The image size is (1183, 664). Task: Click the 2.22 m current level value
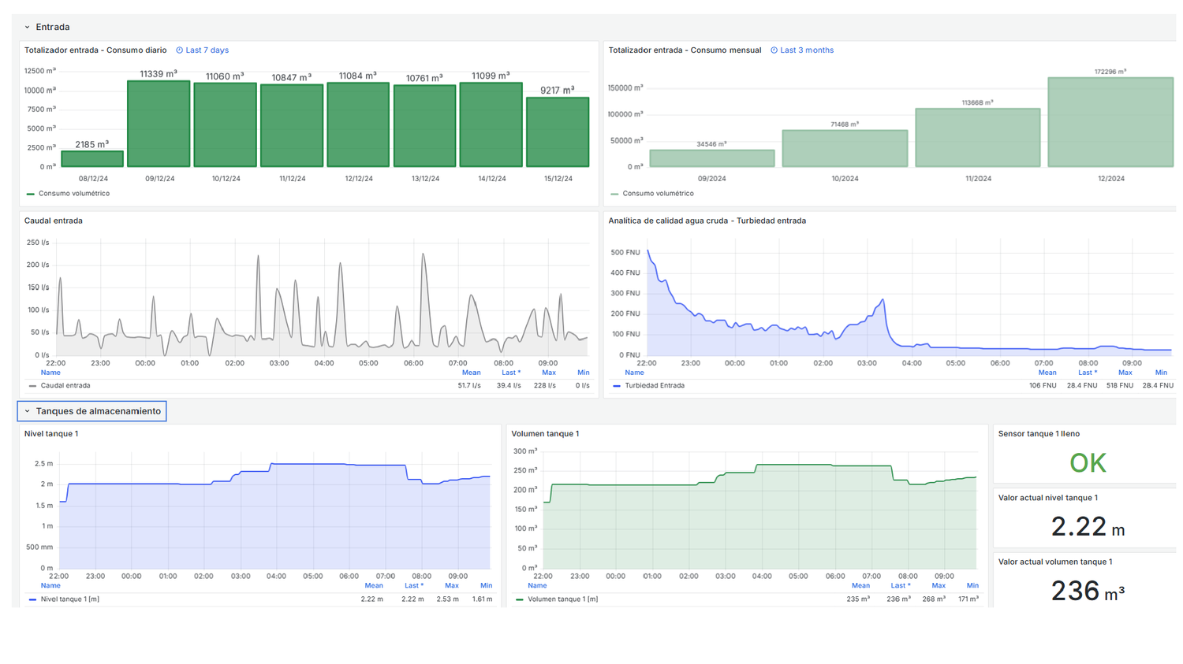click(x=1088, y=527)
